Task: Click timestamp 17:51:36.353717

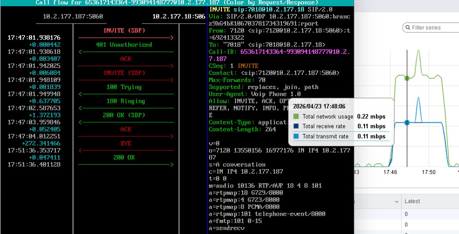Action: [34, 150]
